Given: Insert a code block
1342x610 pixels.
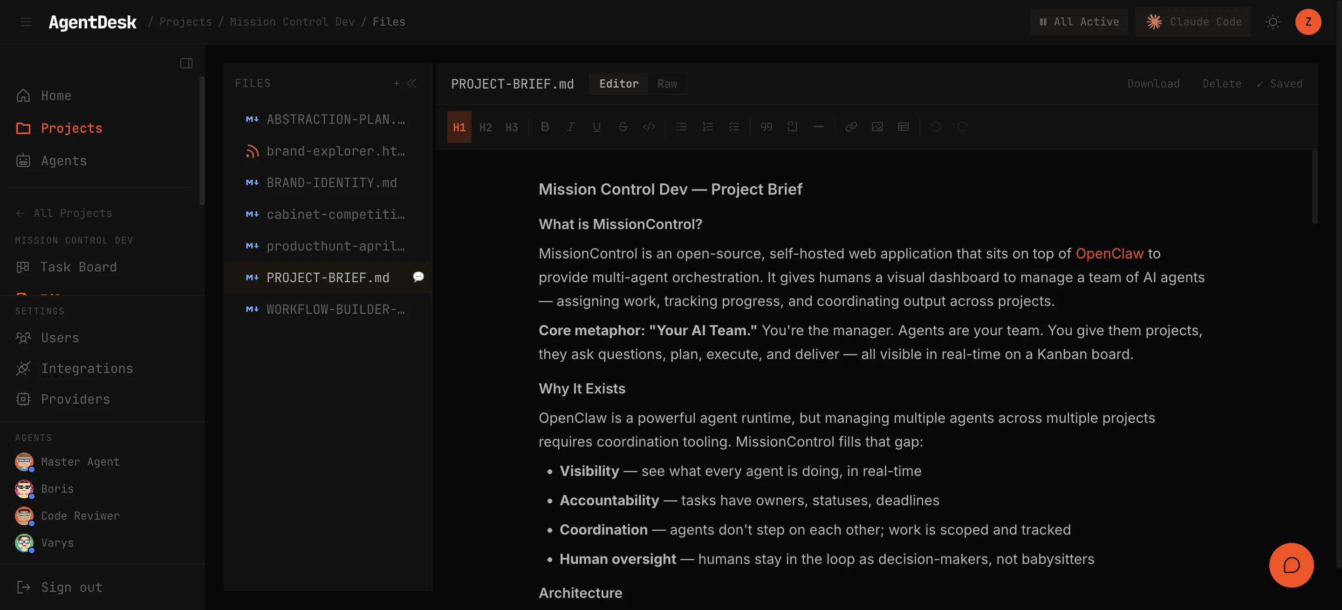Looking at the screenshot, I should coord(792,127).
